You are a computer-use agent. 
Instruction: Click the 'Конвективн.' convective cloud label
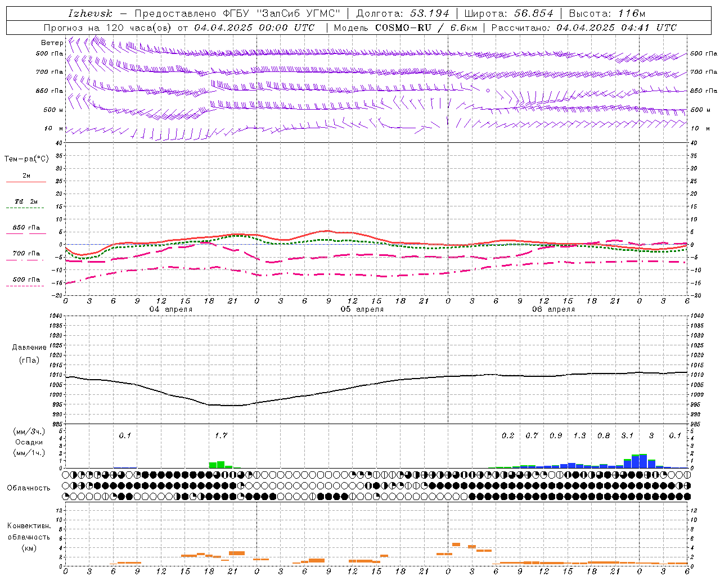(x=29, y=526)
